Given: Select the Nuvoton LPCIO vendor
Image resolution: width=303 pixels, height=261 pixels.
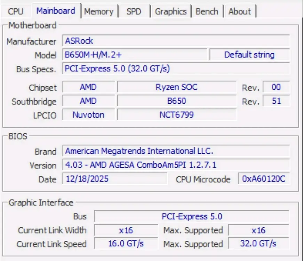Looking at the screenshot, I should 88,115.
